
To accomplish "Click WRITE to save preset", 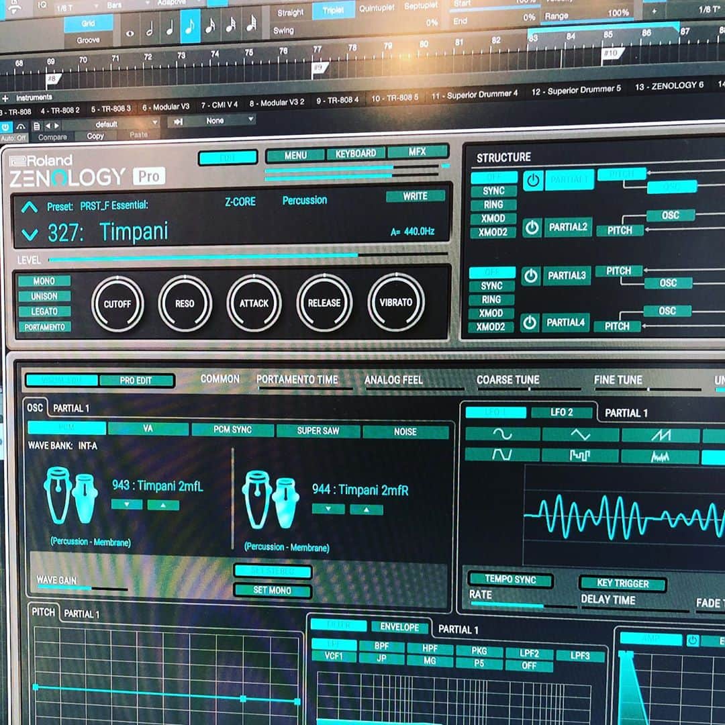I will (x=415, y=196).
